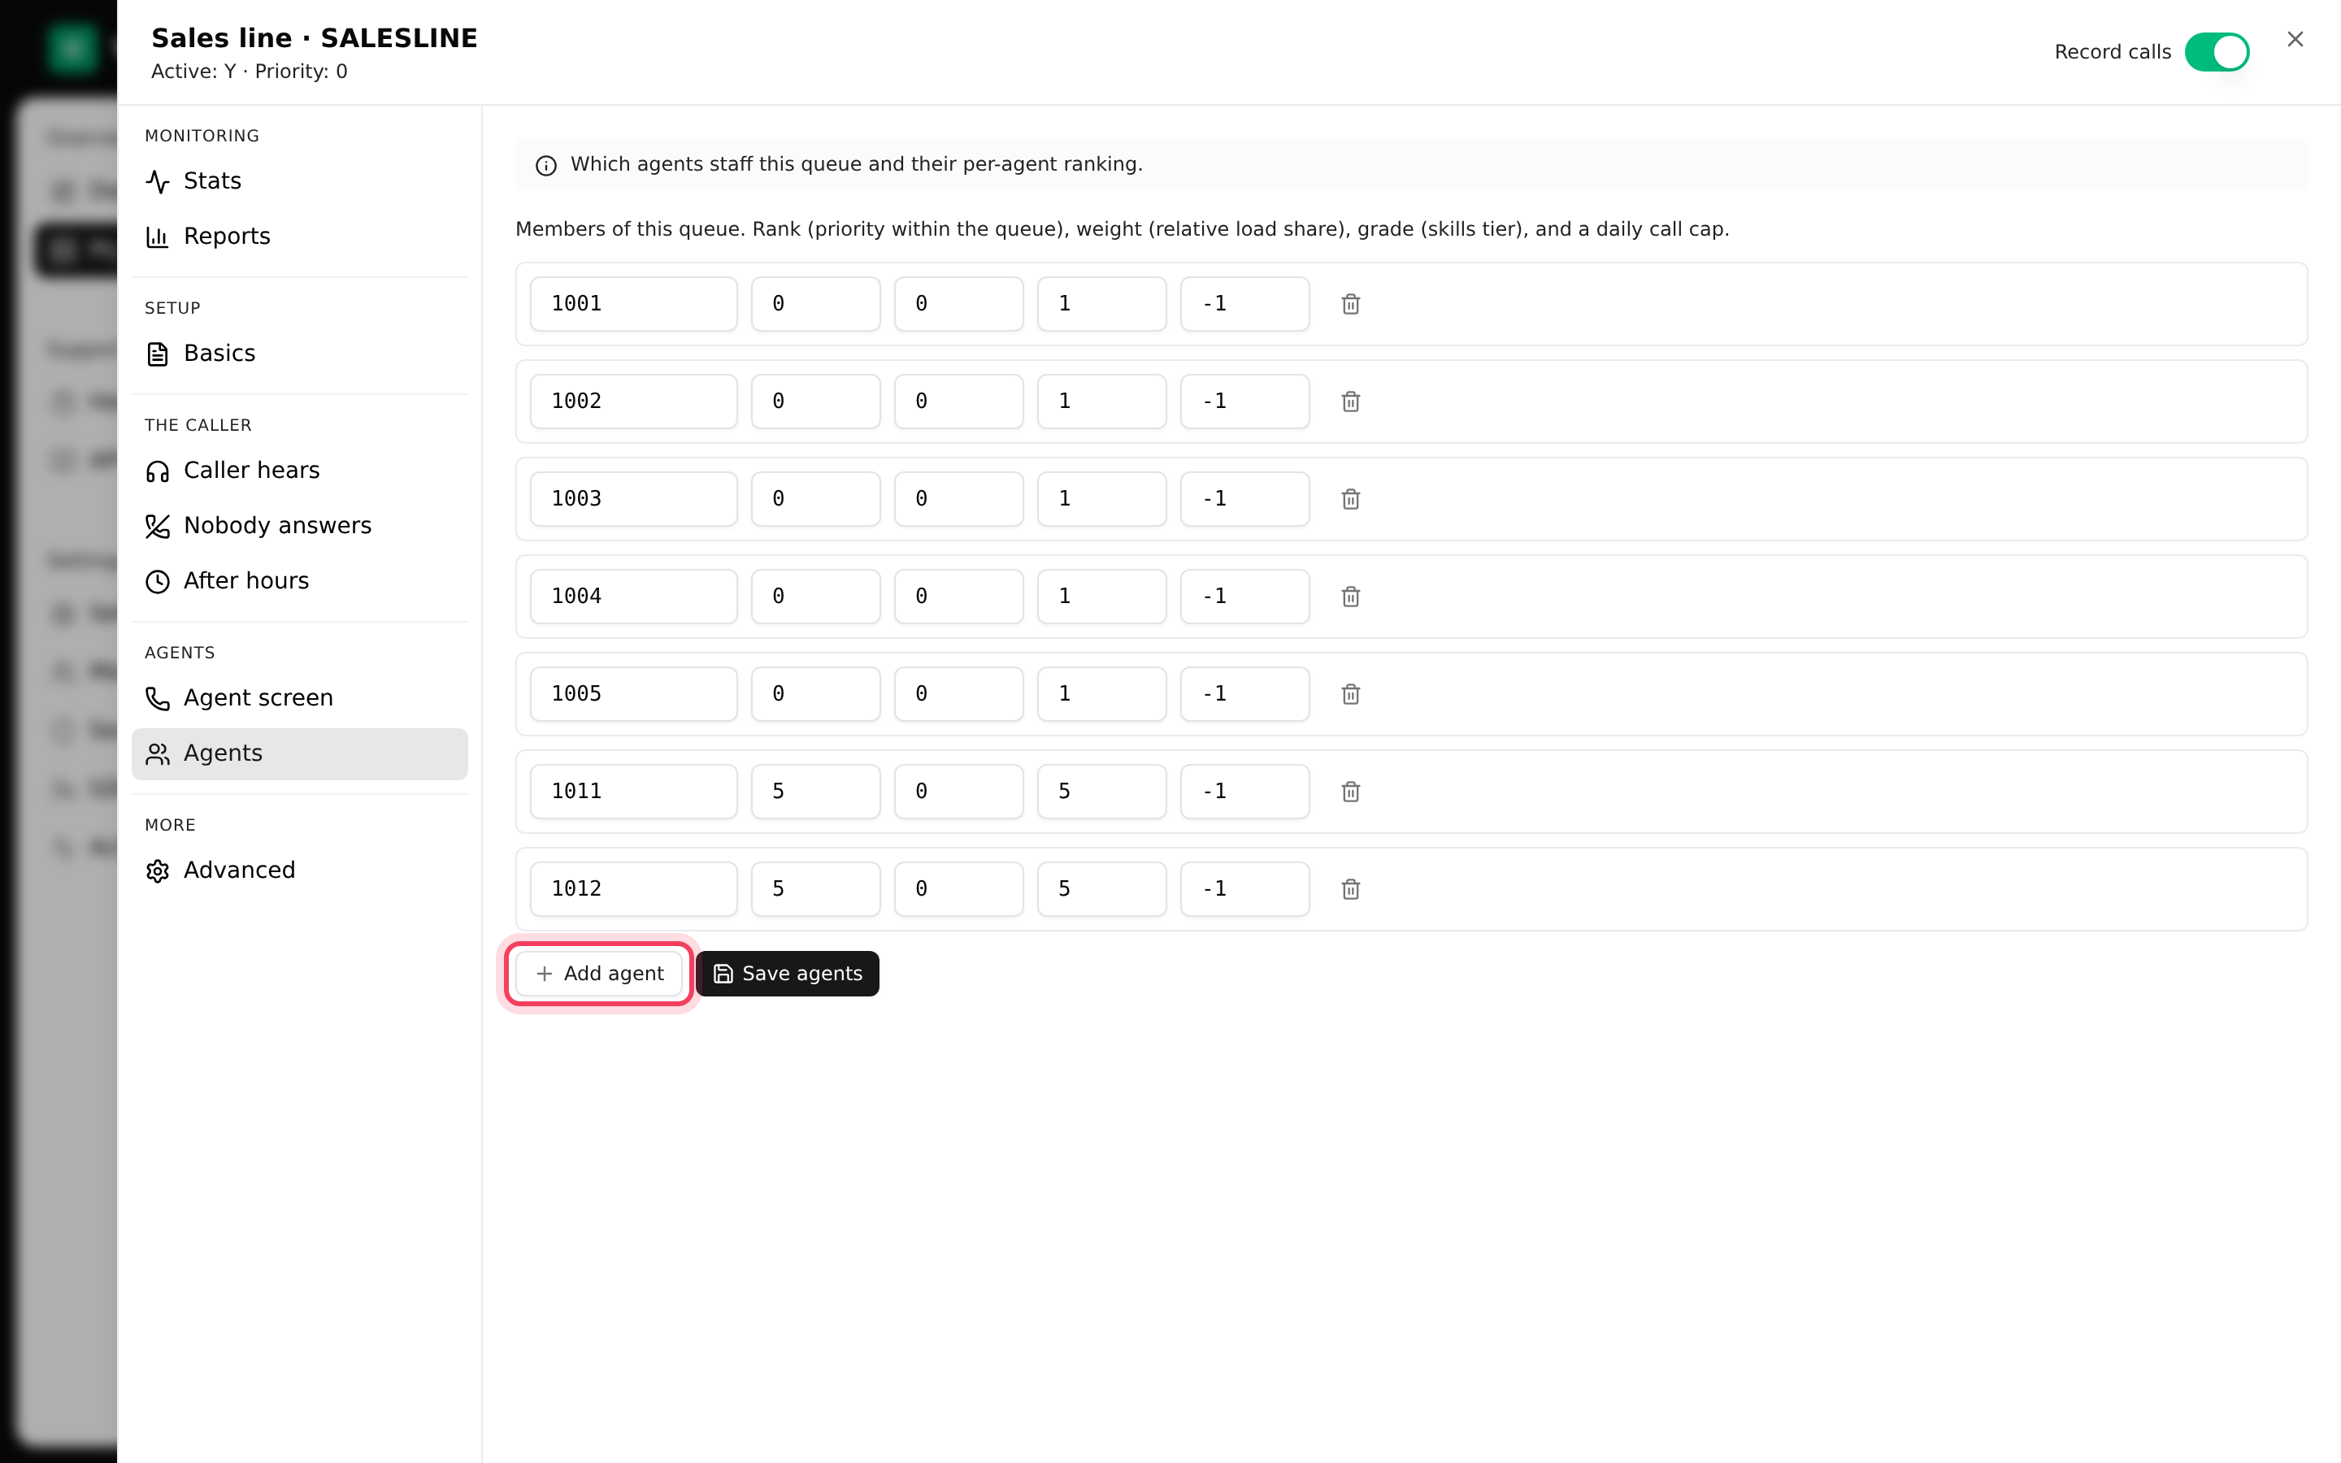Edit agent ID field 1004

coord(634,596)
